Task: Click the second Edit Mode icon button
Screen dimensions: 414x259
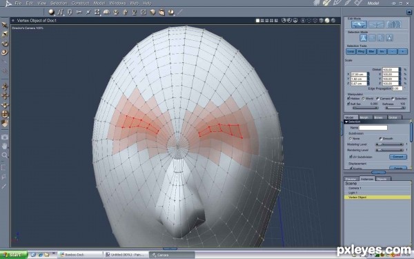Action: [376, 25]
